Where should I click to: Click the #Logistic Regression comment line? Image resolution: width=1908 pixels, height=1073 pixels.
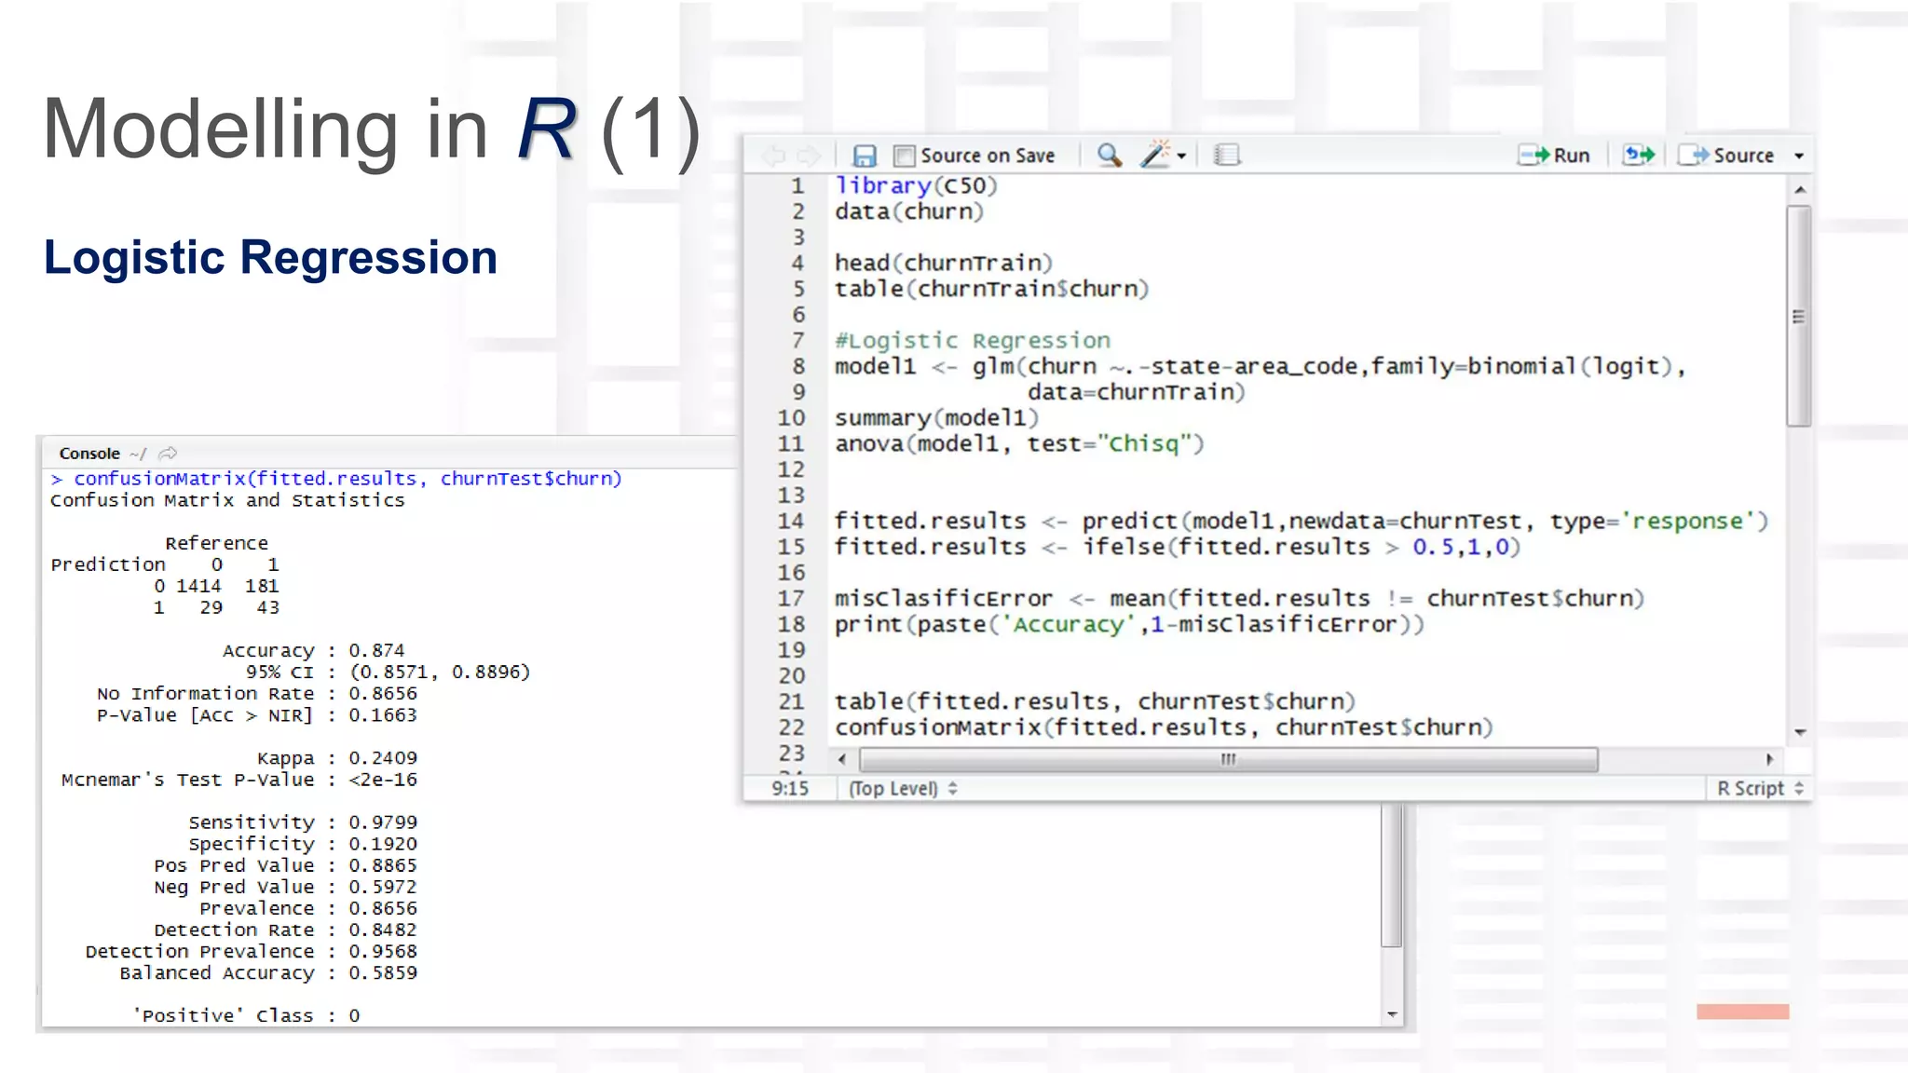click(x=973, y=341)
